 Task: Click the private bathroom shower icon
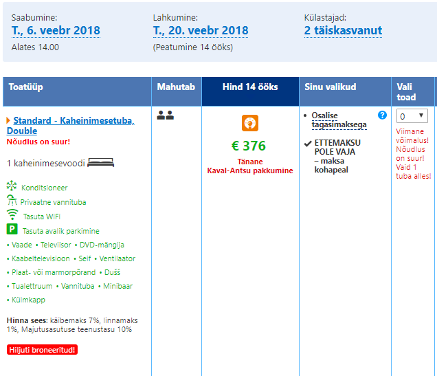click(11, 201)
